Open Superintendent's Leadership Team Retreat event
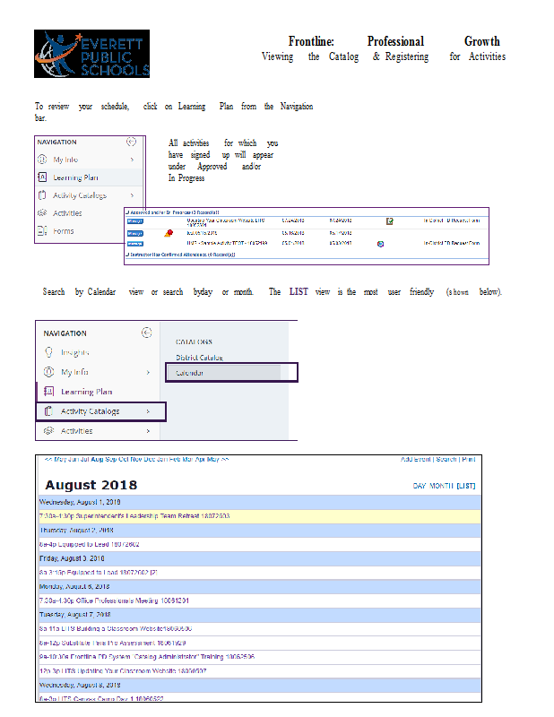The height and width of the screenshot is (717, 554). tap(134, 516)
